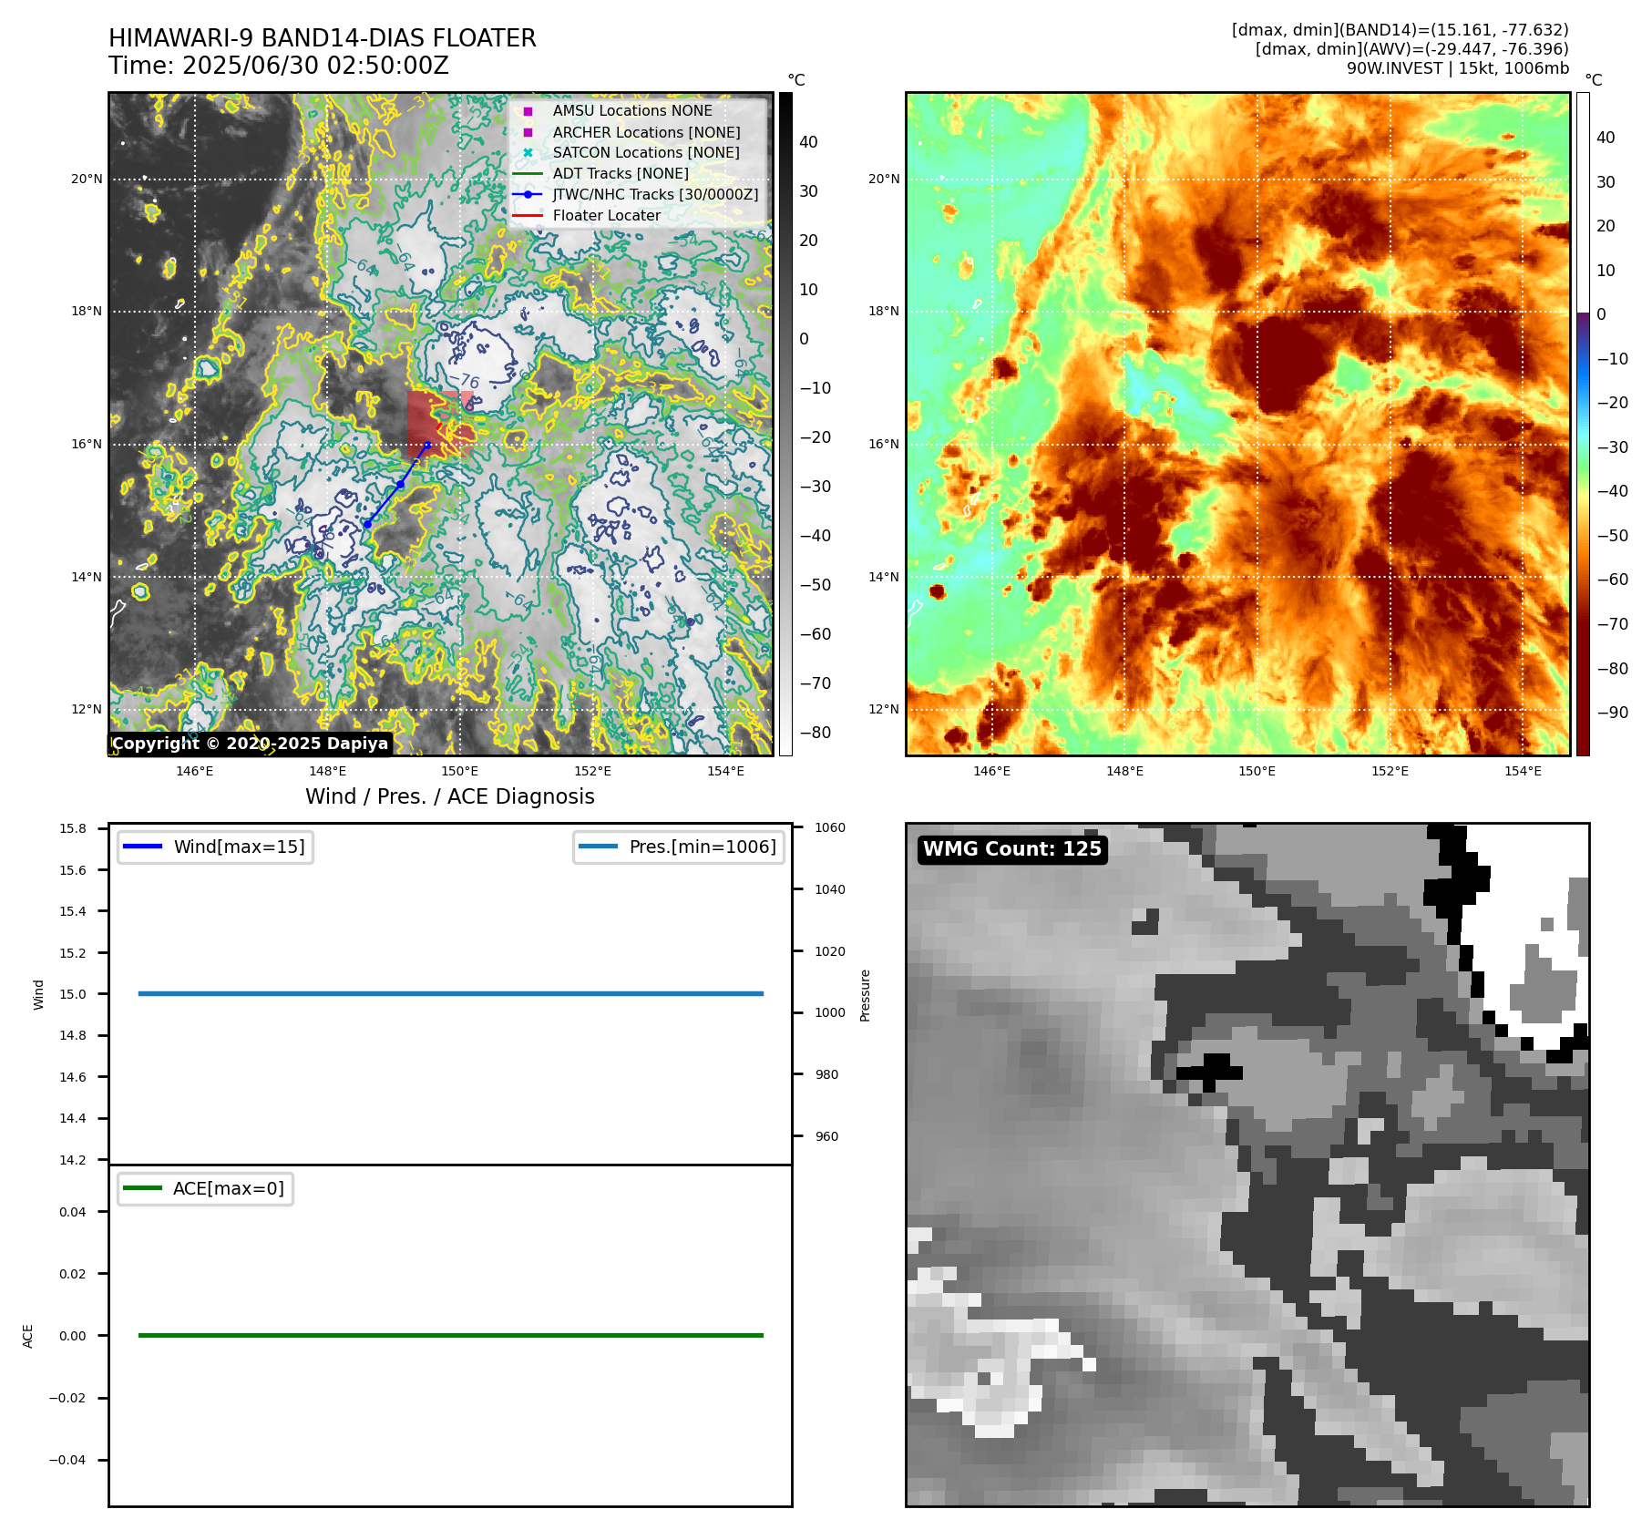Select the AMSU Locations NONE legend text
Viewport: 1652px width, 1540px height.
tap(632, 111)
